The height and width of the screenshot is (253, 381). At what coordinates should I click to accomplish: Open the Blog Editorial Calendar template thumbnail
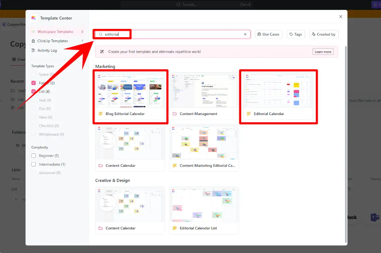tap(130, 90)
